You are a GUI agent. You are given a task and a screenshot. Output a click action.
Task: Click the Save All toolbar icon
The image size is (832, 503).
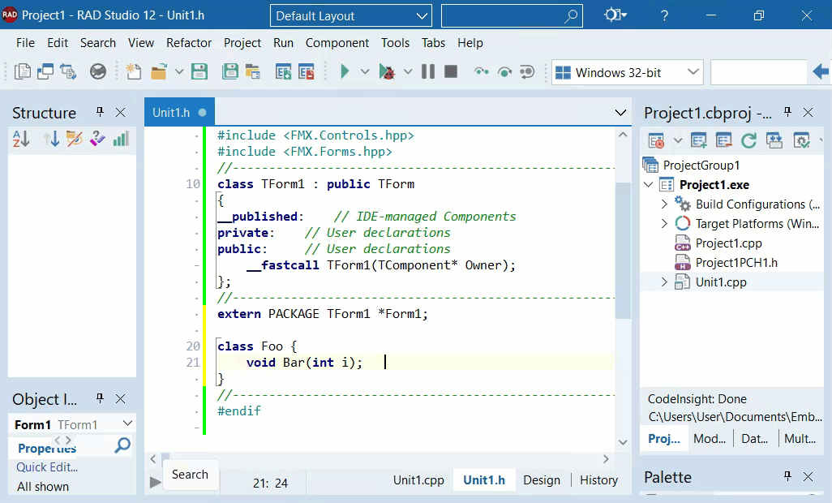[229, 71]
